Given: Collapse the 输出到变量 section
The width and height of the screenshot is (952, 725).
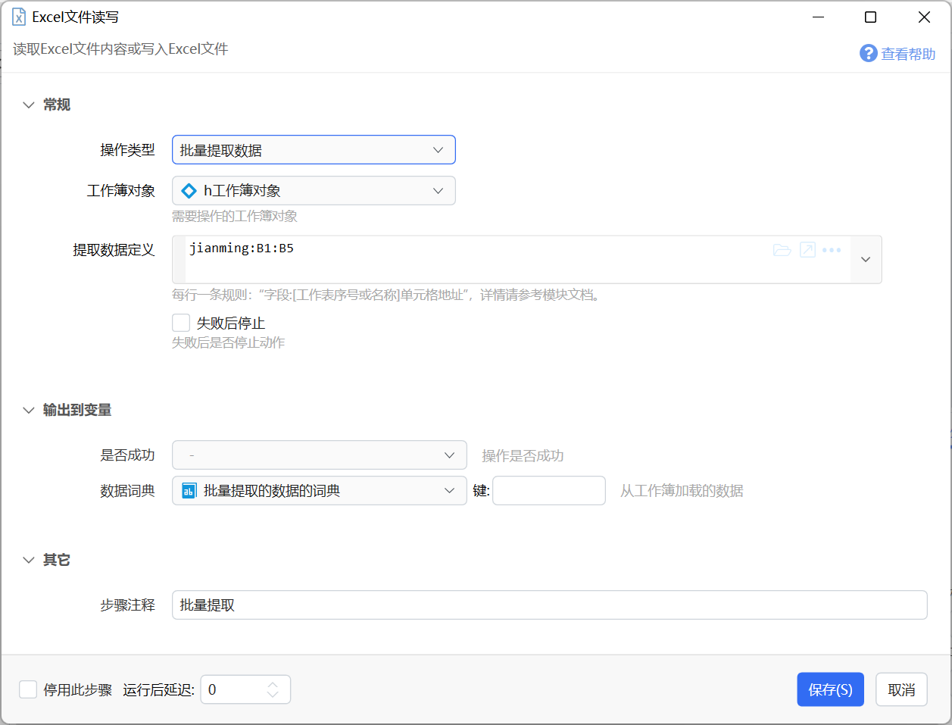Looking at the screenshot, I should (x=29, y=410).
